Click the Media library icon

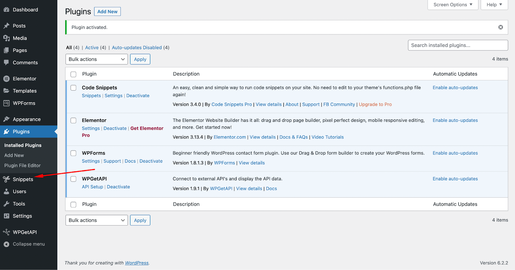[x=6, y=38]
